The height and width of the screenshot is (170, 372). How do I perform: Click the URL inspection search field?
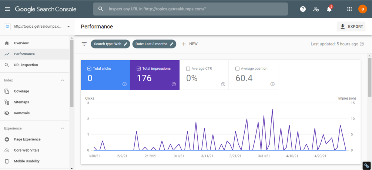191,9
